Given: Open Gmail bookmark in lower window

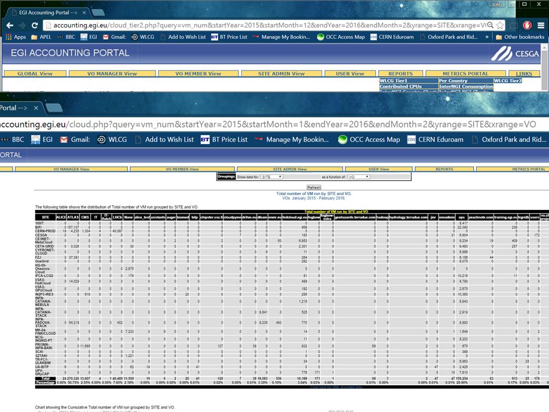Looking at the screenshot, I should click(x=74, y=140).
